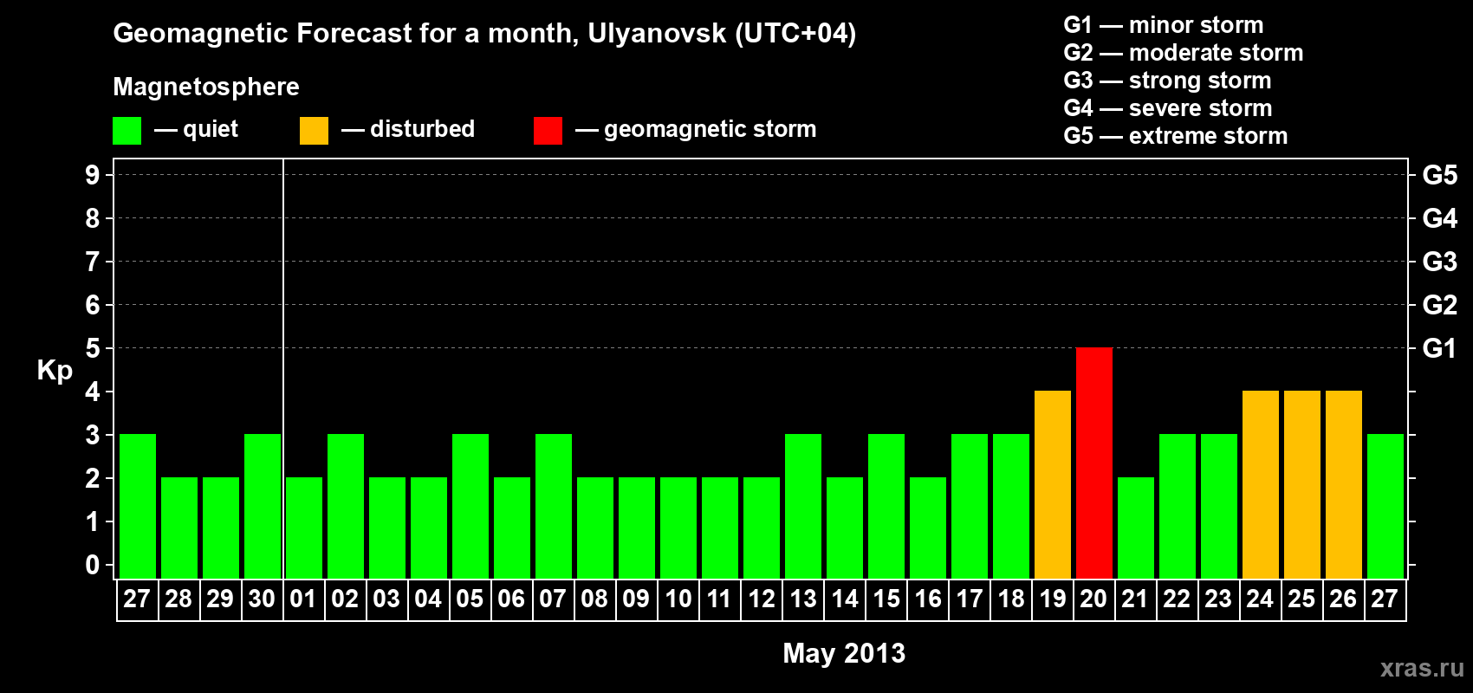Click the green bar for April 30
The width and height of the screenshot is (1473, 693).
click(263, 507)
